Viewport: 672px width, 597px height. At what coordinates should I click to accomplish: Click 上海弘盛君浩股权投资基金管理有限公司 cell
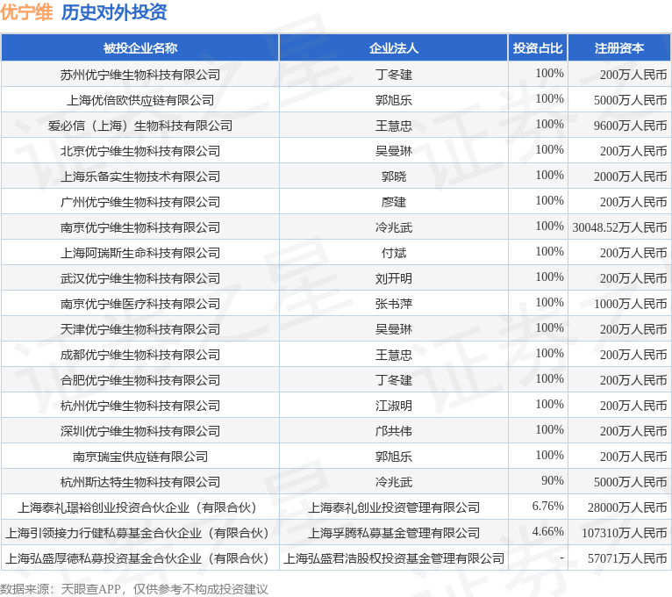click(393, 558)
